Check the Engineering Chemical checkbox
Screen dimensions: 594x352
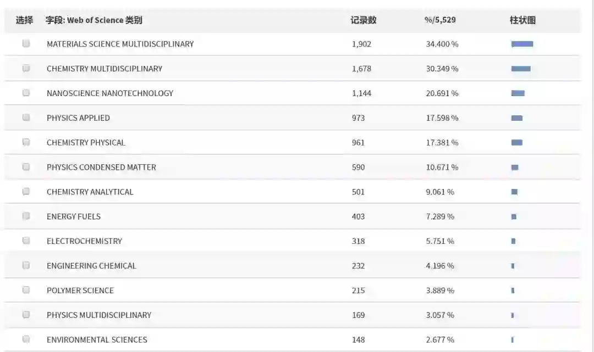(26, 265)
